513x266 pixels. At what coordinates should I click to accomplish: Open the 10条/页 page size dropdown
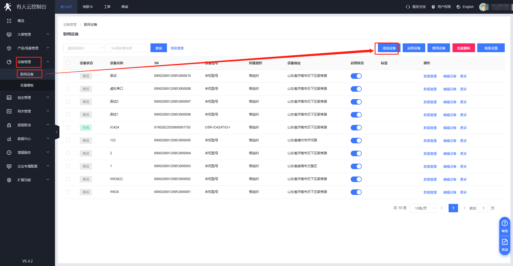[x=423, y=208]
